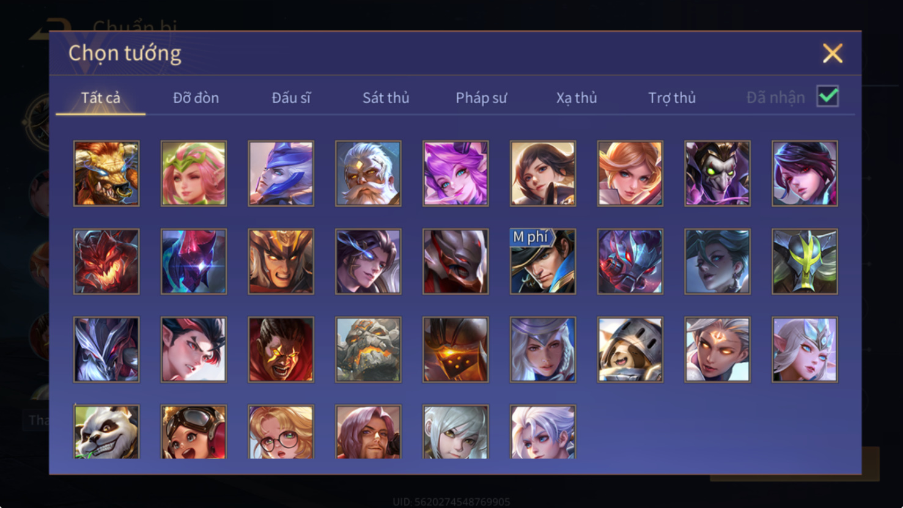Select the purple-haired girl hero portrait
Image resolution: width=903 pixels, height=508 pixels.
pos(455,174)
